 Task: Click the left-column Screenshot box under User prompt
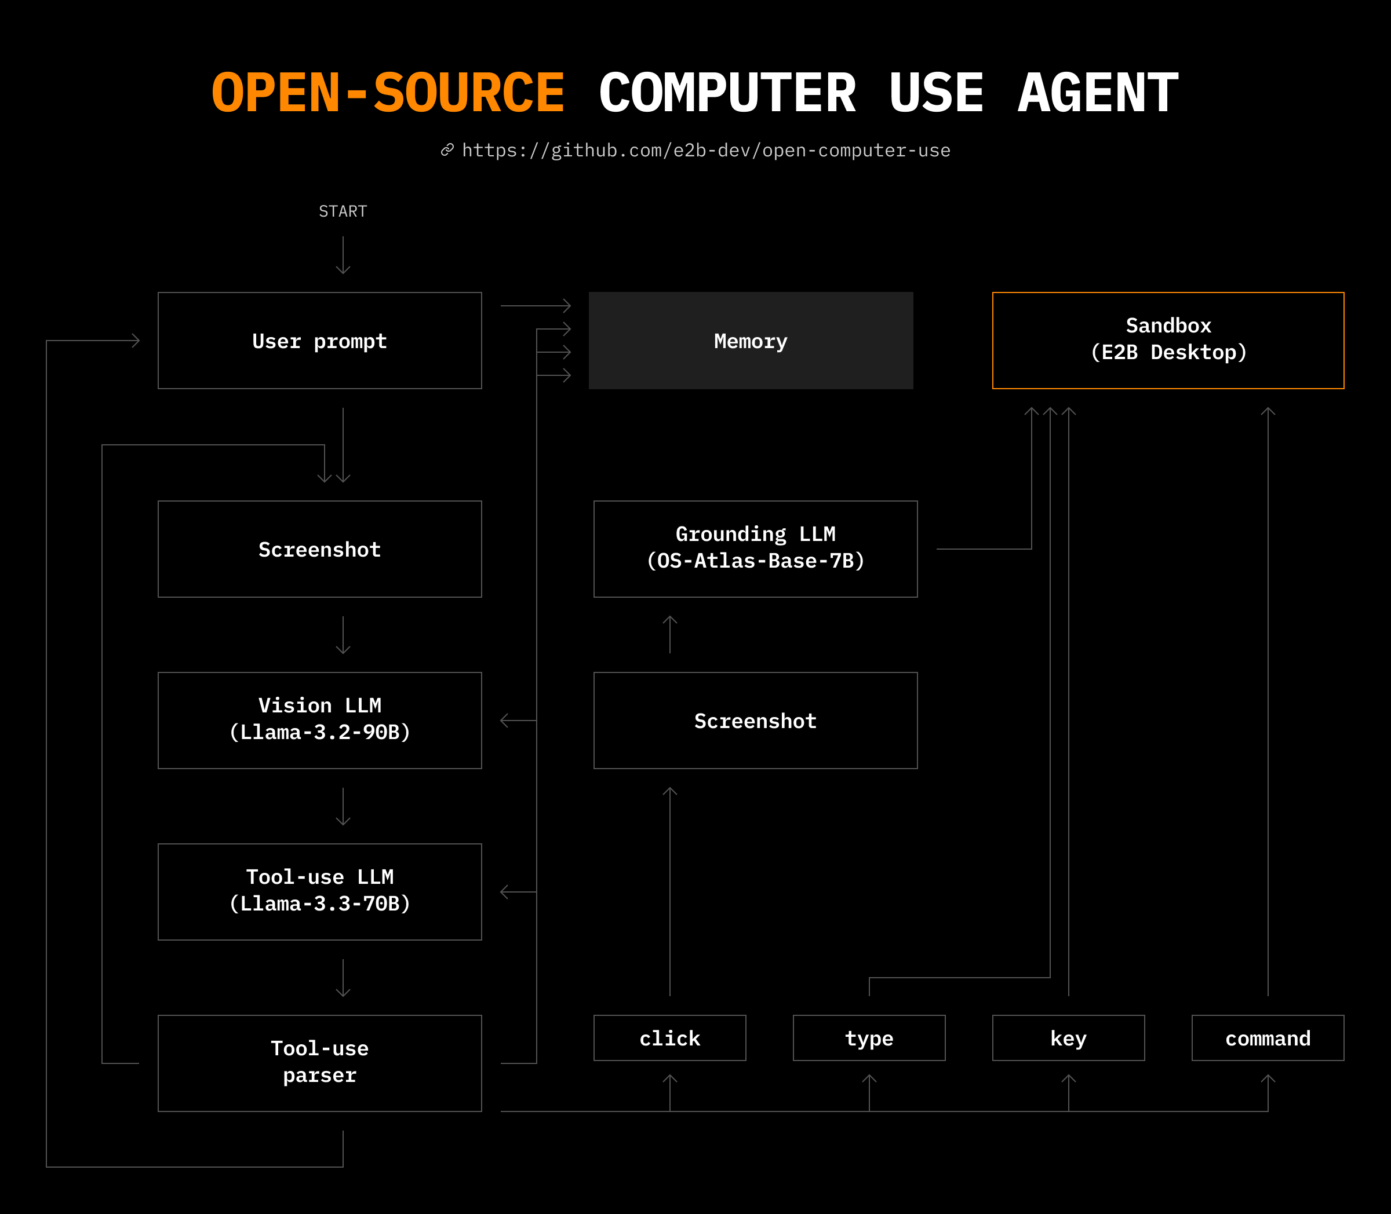tap(319, 549)
